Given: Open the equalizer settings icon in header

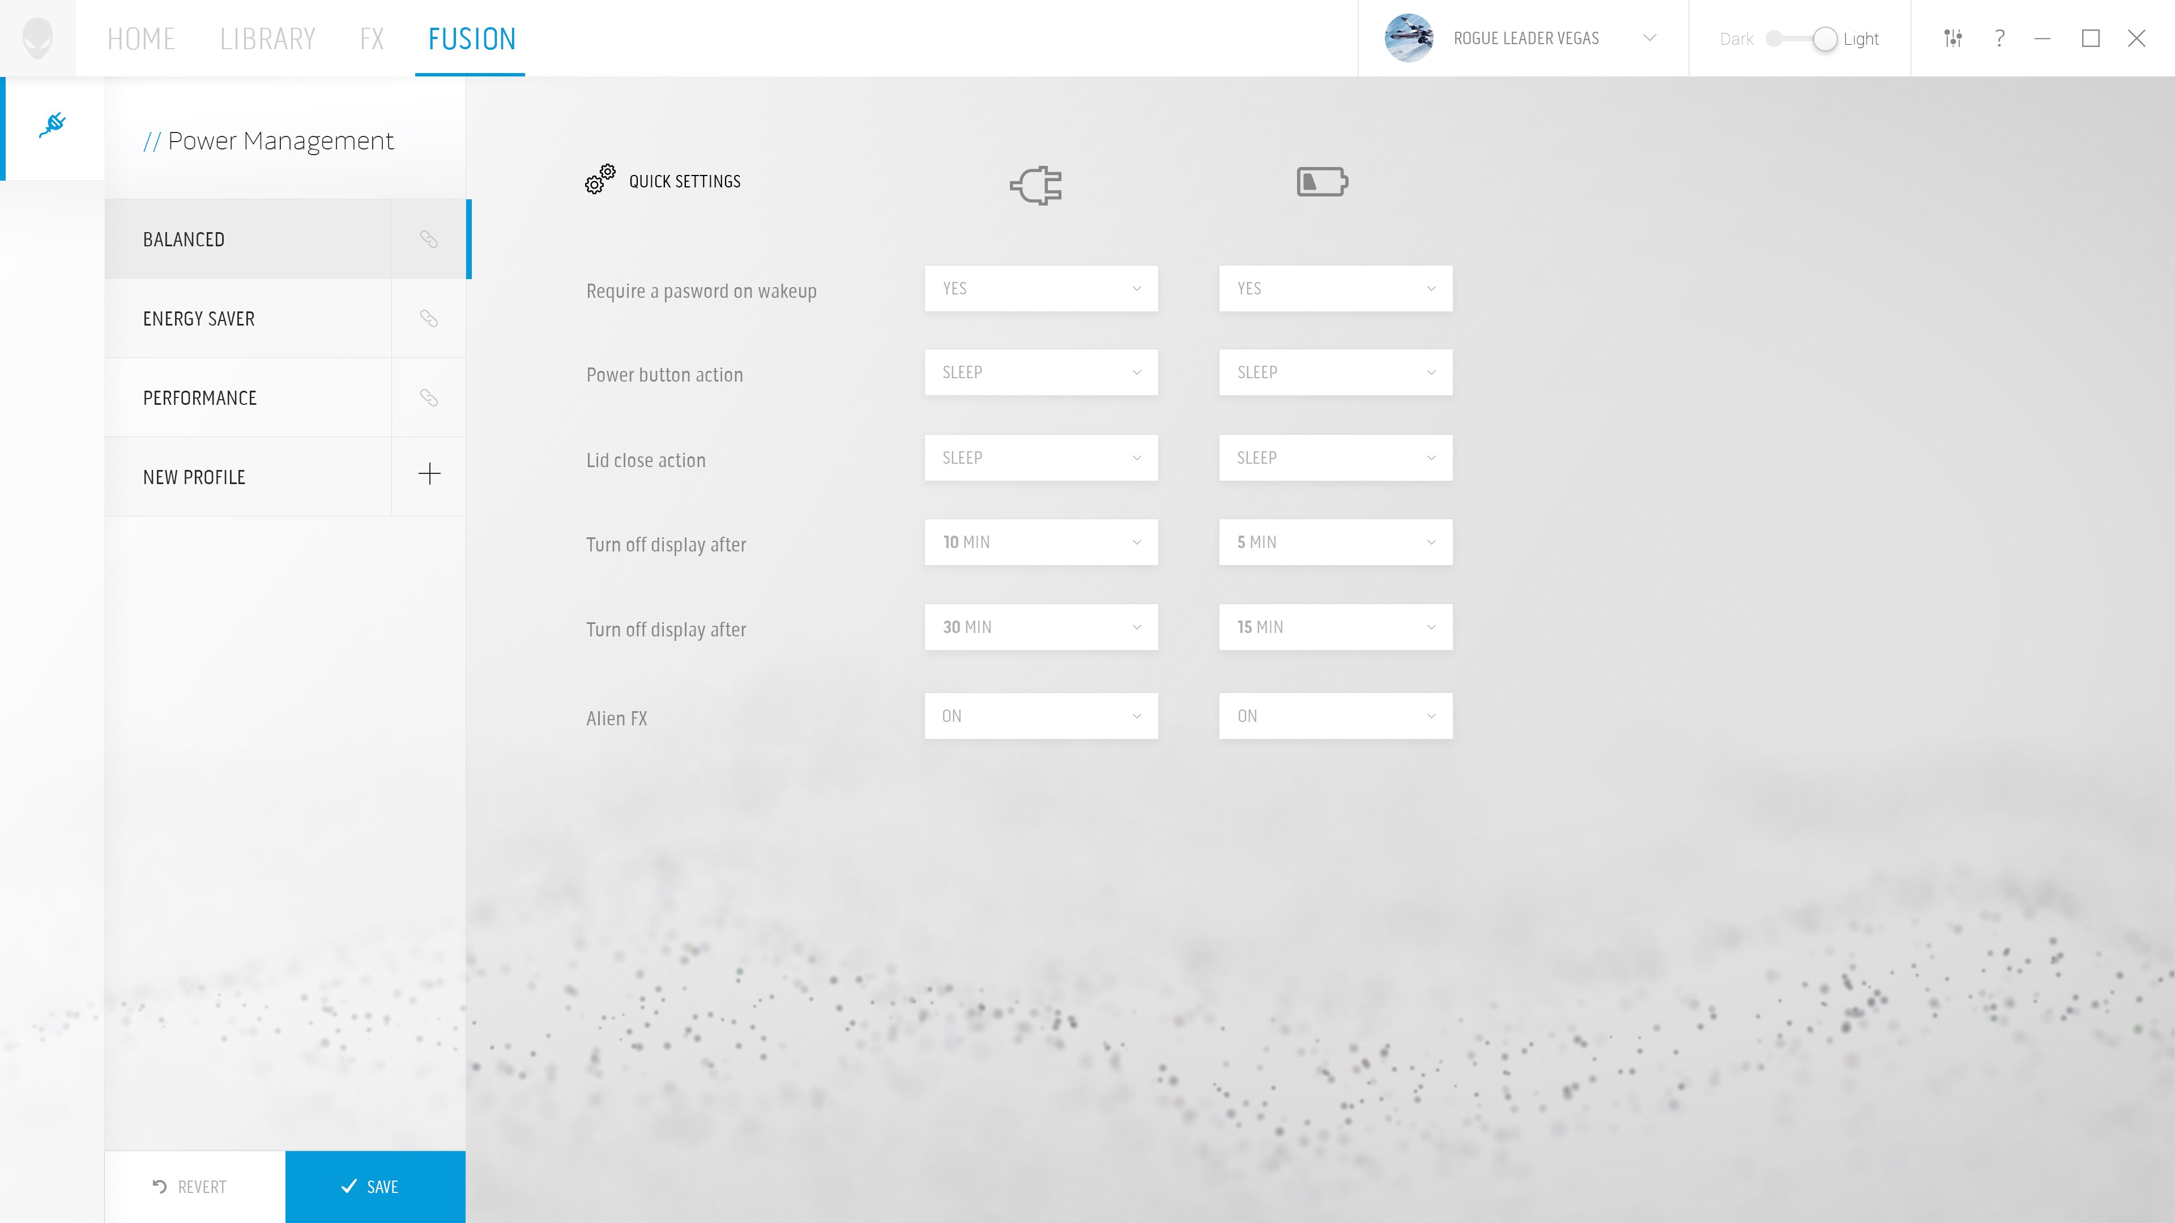Looking at the screenshot, I should 1952,39.
